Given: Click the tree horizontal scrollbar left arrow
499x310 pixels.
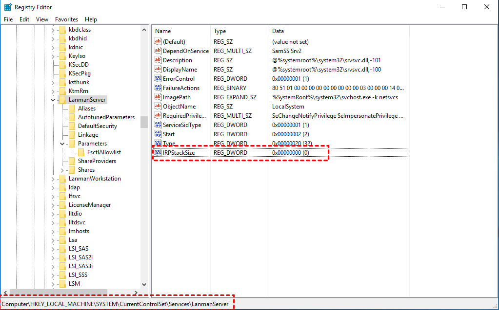Looking at the screenshot, I should (5, 293).
